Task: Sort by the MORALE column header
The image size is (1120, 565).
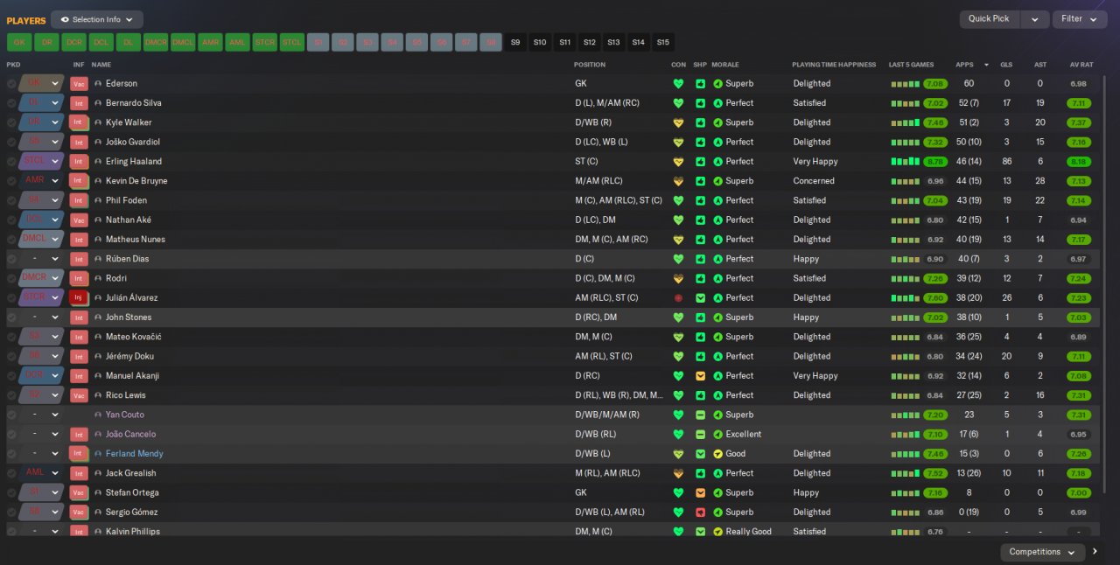Action: (725, 65)
